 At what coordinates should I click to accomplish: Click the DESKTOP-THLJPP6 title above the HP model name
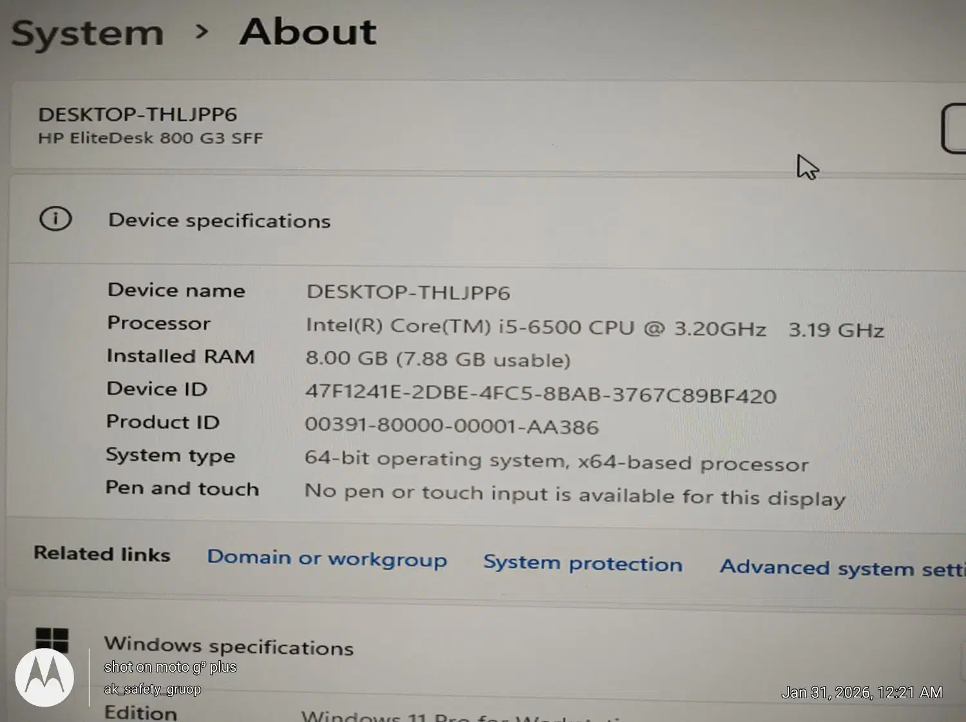pos(138,115)
